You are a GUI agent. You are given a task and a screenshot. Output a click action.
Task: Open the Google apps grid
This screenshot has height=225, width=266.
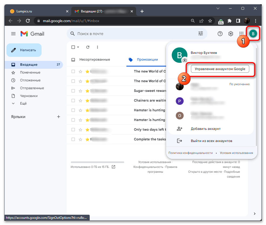pos(241,34)
